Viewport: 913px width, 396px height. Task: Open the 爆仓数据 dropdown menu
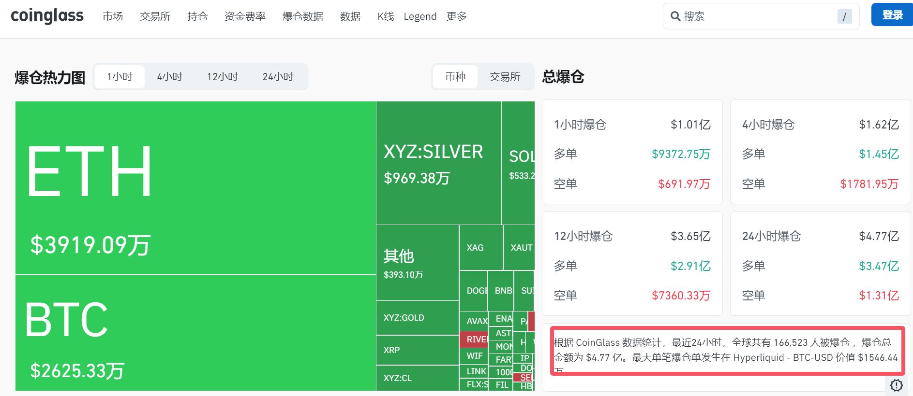[302, 16]
